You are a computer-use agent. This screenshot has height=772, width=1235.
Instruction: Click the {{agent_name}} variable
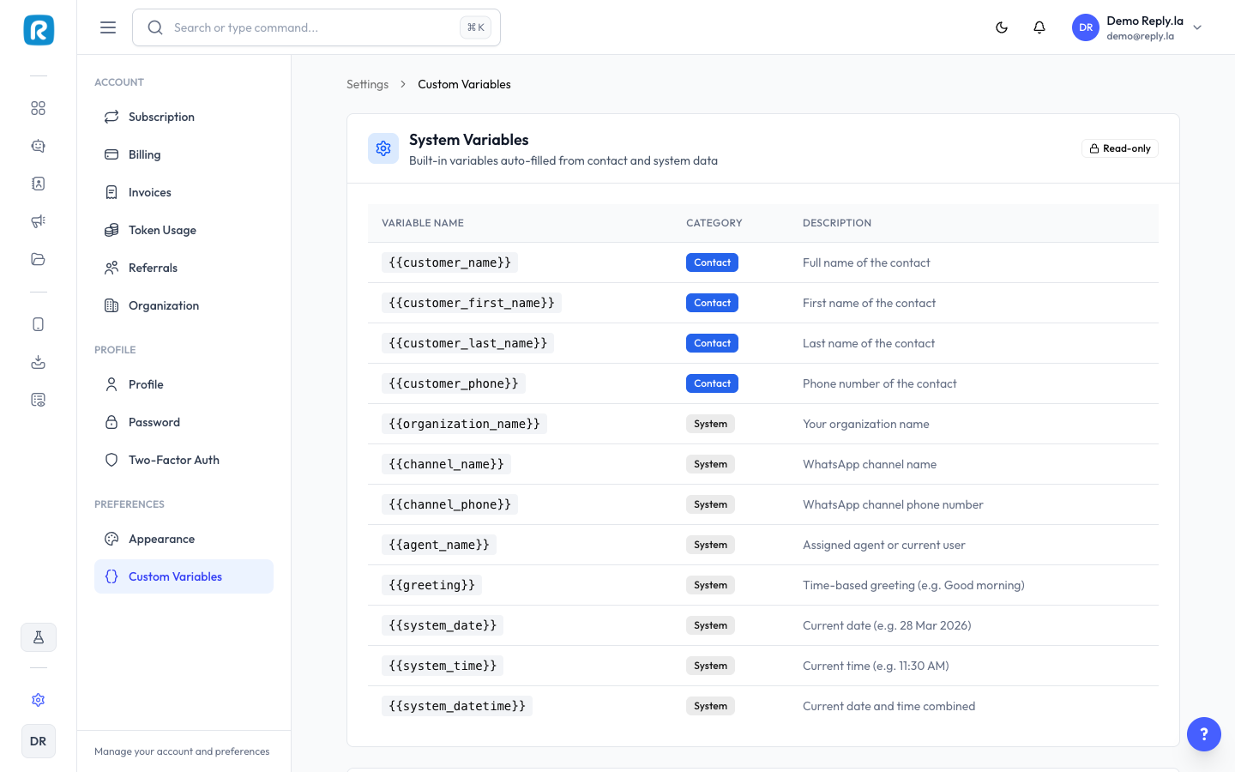[439, 545]
